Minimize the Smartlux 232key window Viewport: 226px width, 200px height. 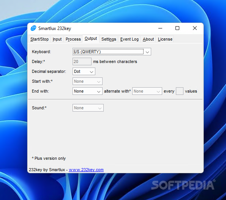(x=160, y=28)
